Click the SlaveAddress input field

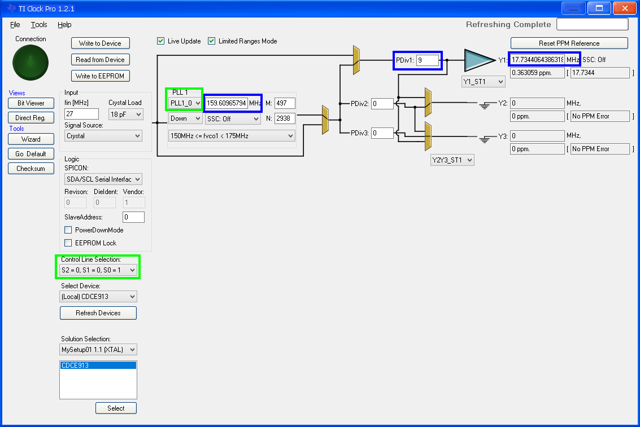133,217
